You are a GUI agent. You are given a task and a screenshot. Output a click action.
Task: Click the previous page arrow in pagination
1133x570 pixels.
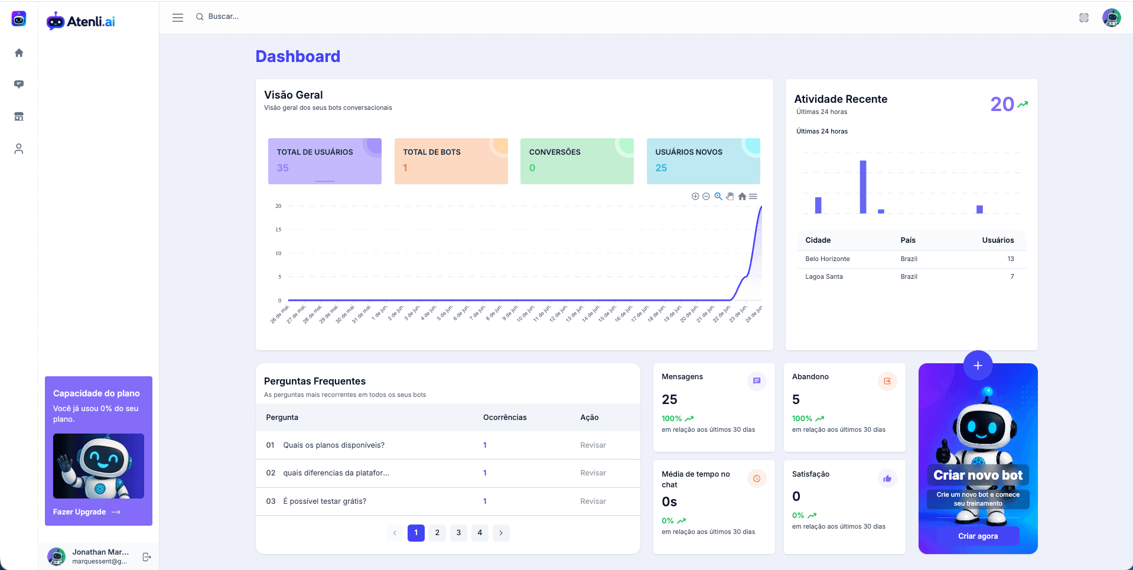click(395, 533)
